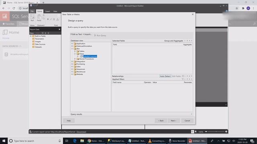Select Data Sources in the Report Data pane
This screenshot has width=257, height=144.
click(x=40, y=44)
